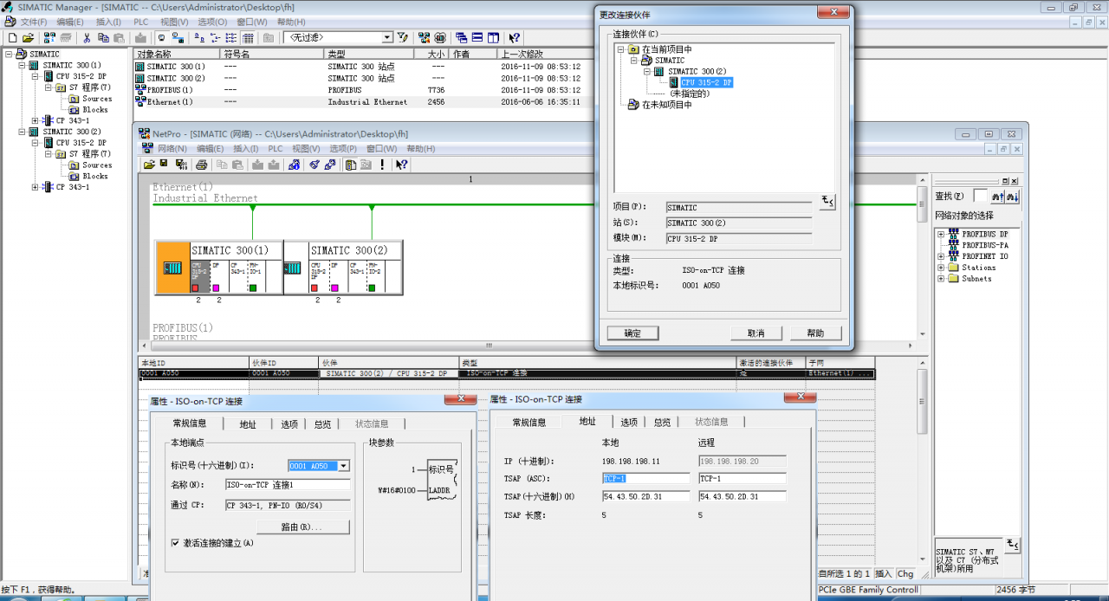The width and height of the screenshot is (1109, 601).
Task: Click the '查找' search box in NetPro catalog
Action: [x=979, y=197]
